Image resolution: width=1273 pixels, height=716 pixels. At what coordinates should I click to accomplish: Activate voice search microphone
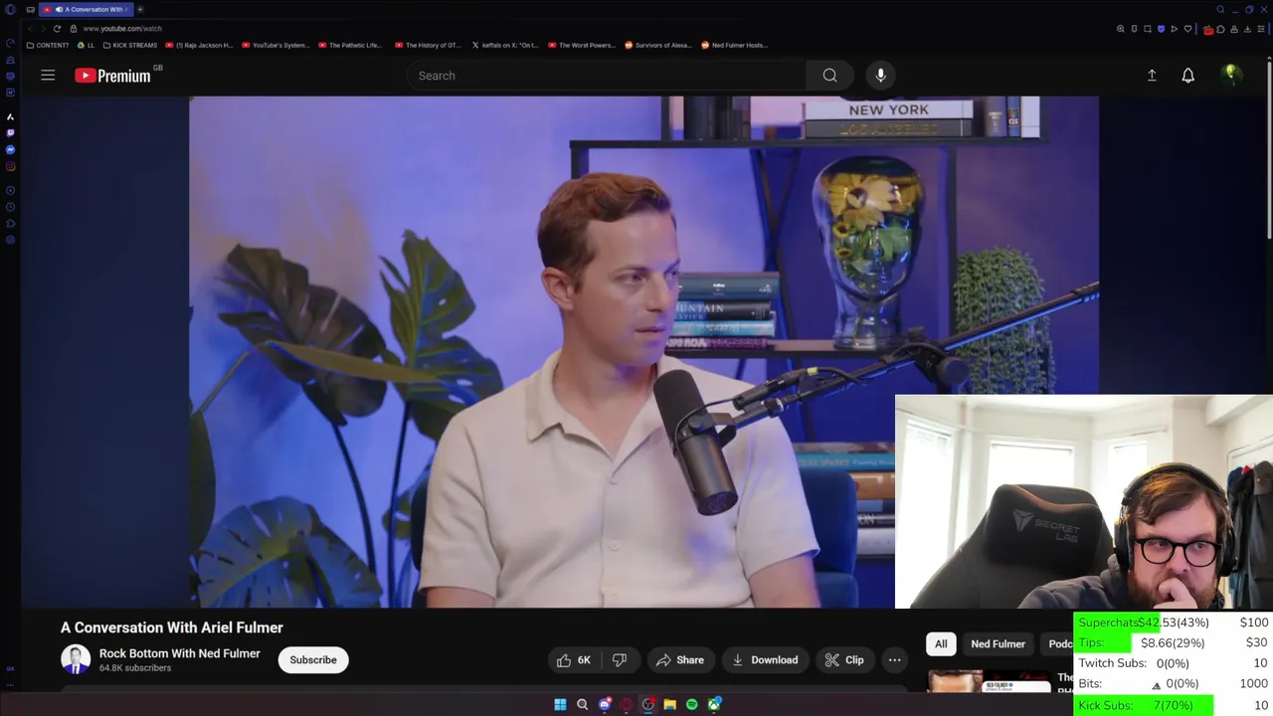pos(880,76)
